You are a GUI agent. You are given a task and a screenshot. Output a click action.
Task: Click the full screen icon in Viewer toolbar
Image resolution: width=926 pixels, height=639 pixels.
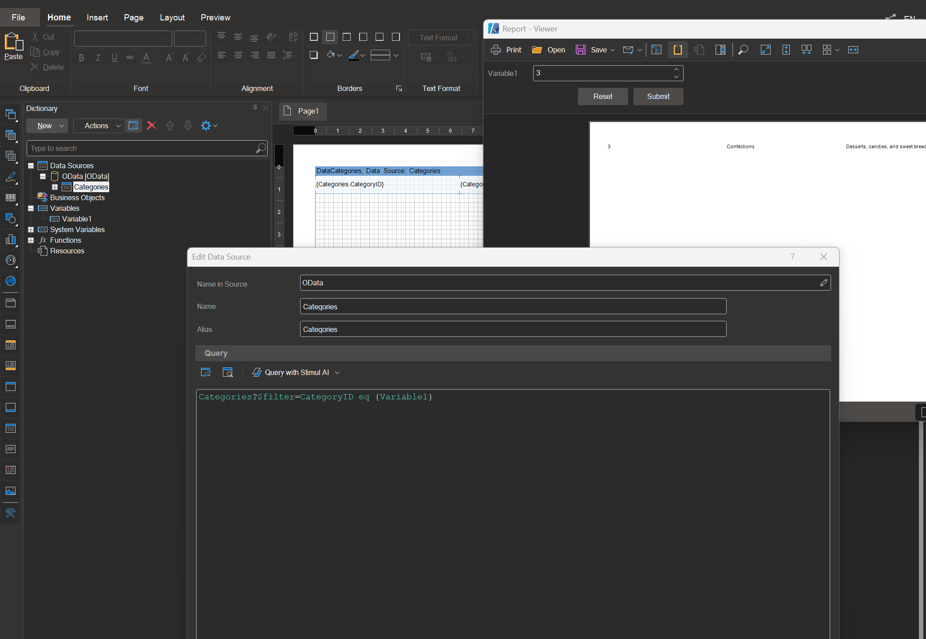click(765, 50)
